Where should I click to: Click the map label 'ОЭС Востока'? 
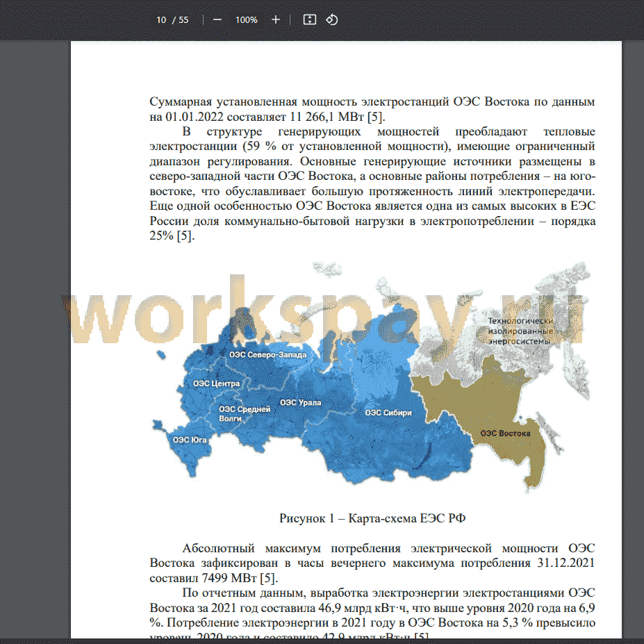505,434
